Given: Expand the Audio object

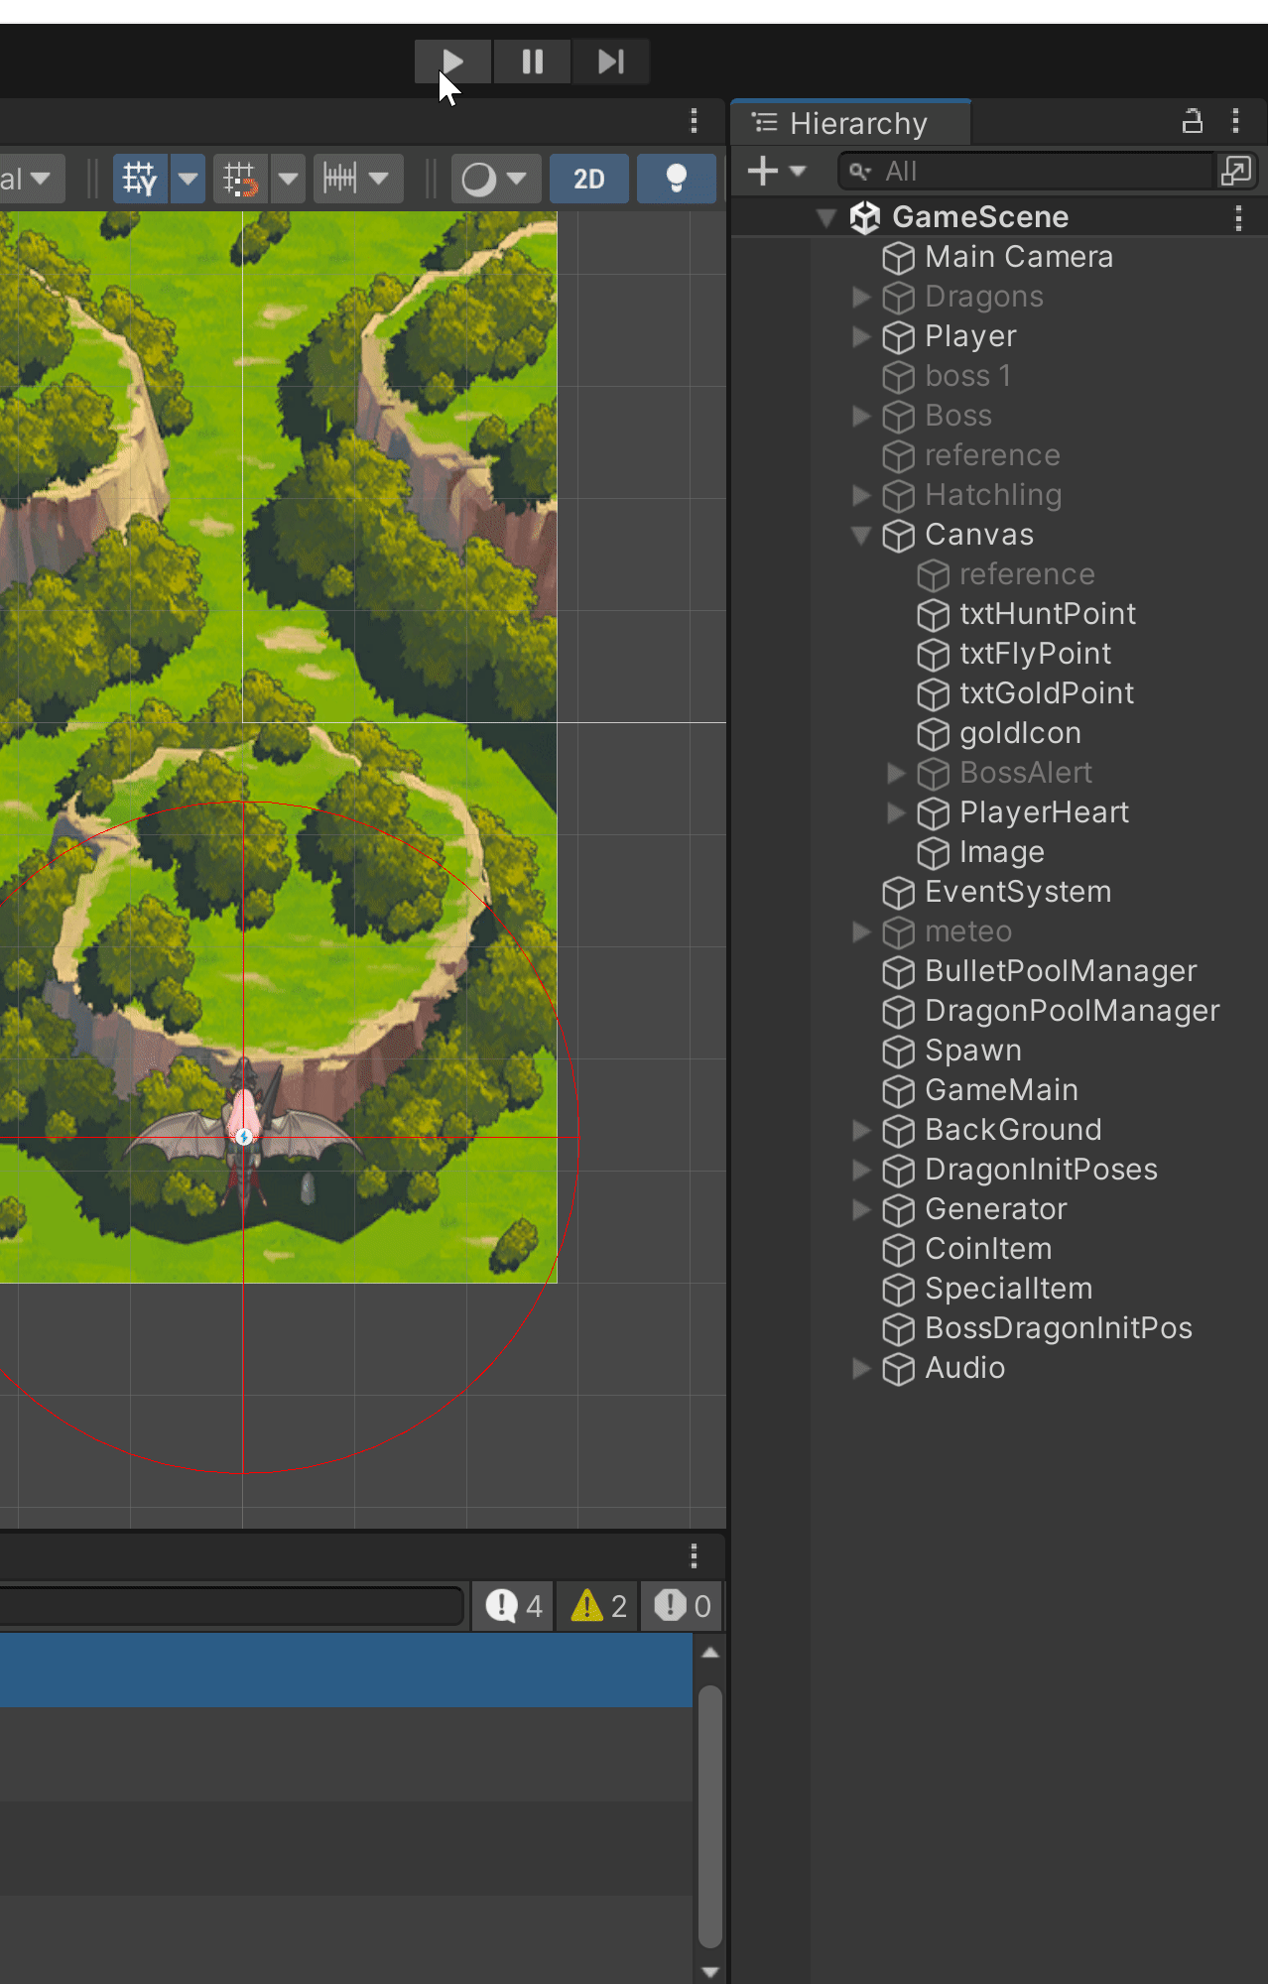Looking at the screenshot, I should point(860,1368).
